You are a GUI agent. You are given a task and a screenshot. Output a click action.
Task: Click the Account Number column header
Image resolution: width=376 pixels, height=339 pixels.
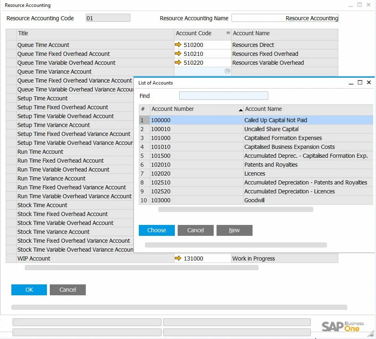click(x=197, y=109)
